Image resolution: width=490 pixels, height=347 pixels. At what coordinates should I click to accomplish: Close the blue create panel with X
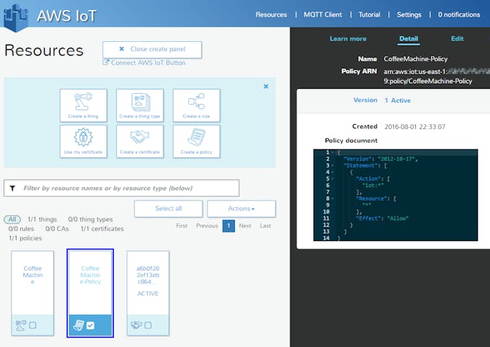(x=265, y=87)
